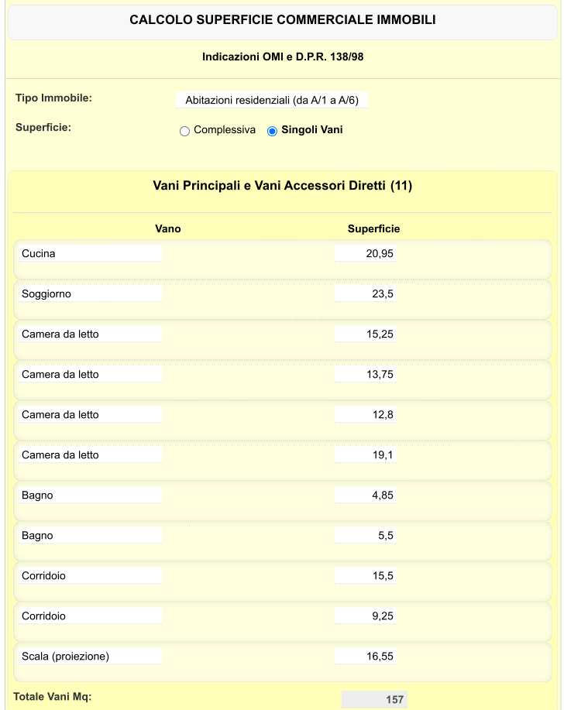
Task: Click the Bagno name field beside 4,85
Action: point(90,495)
